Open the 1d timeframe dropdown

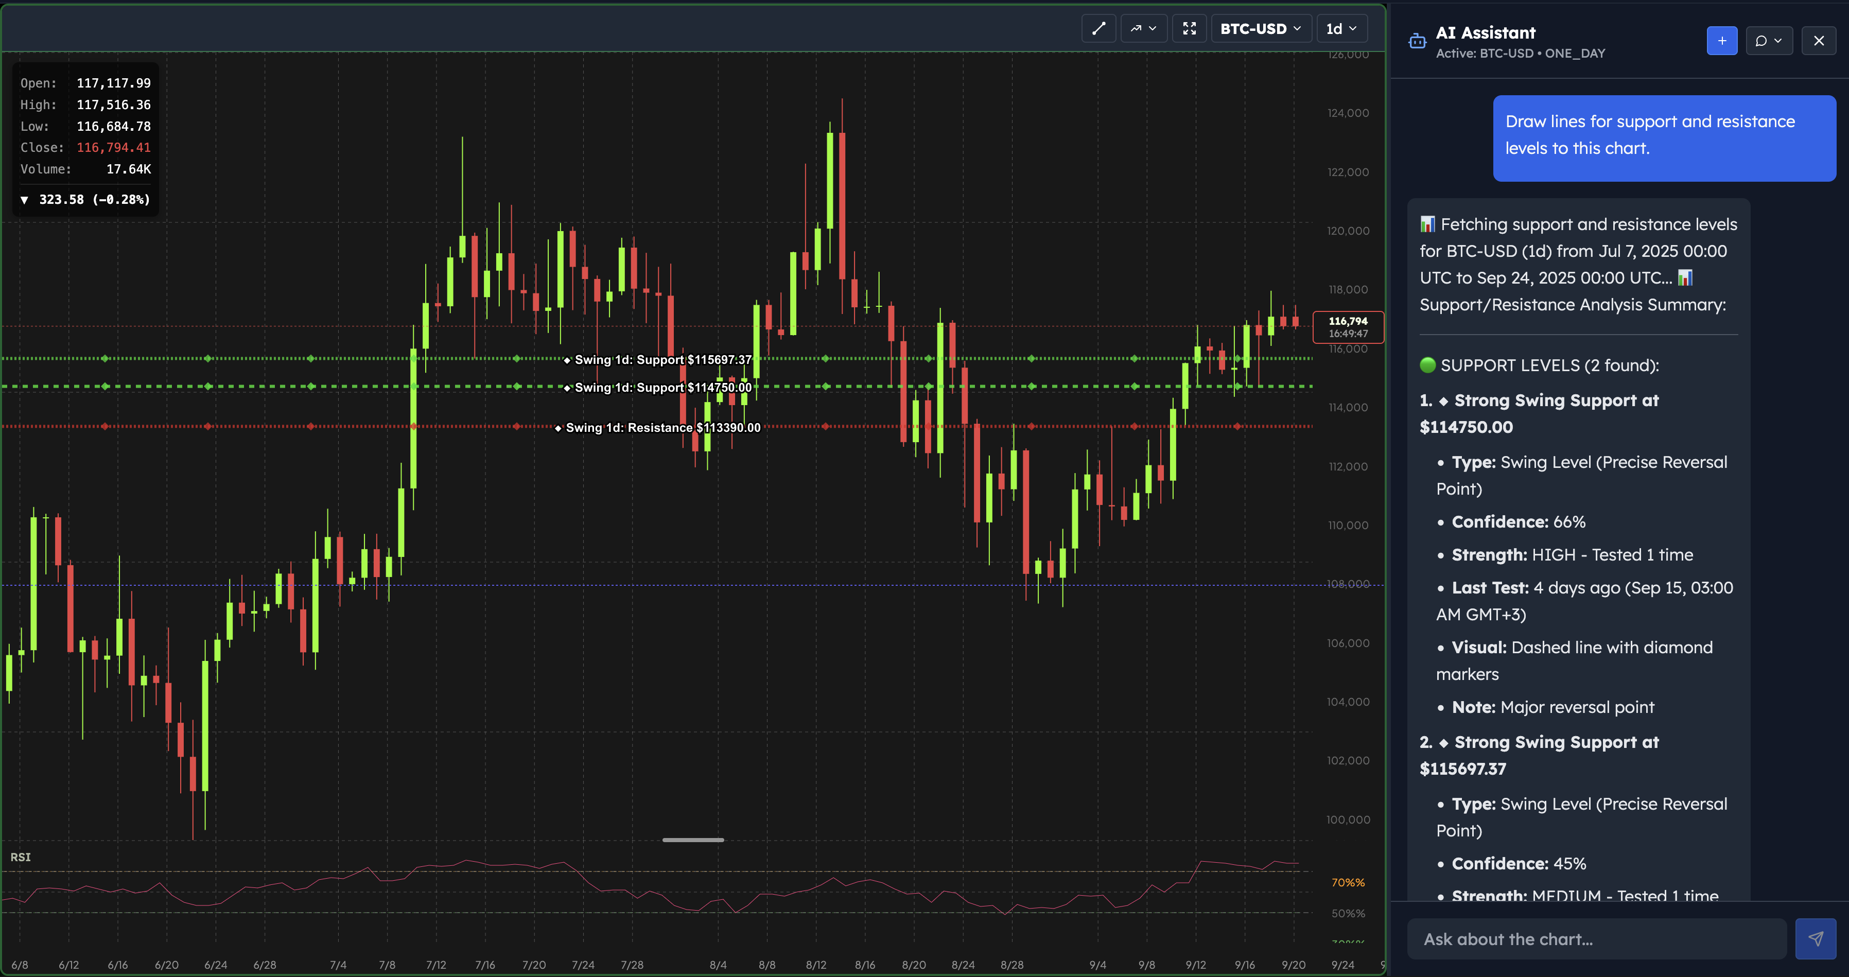click(1341, 29)
